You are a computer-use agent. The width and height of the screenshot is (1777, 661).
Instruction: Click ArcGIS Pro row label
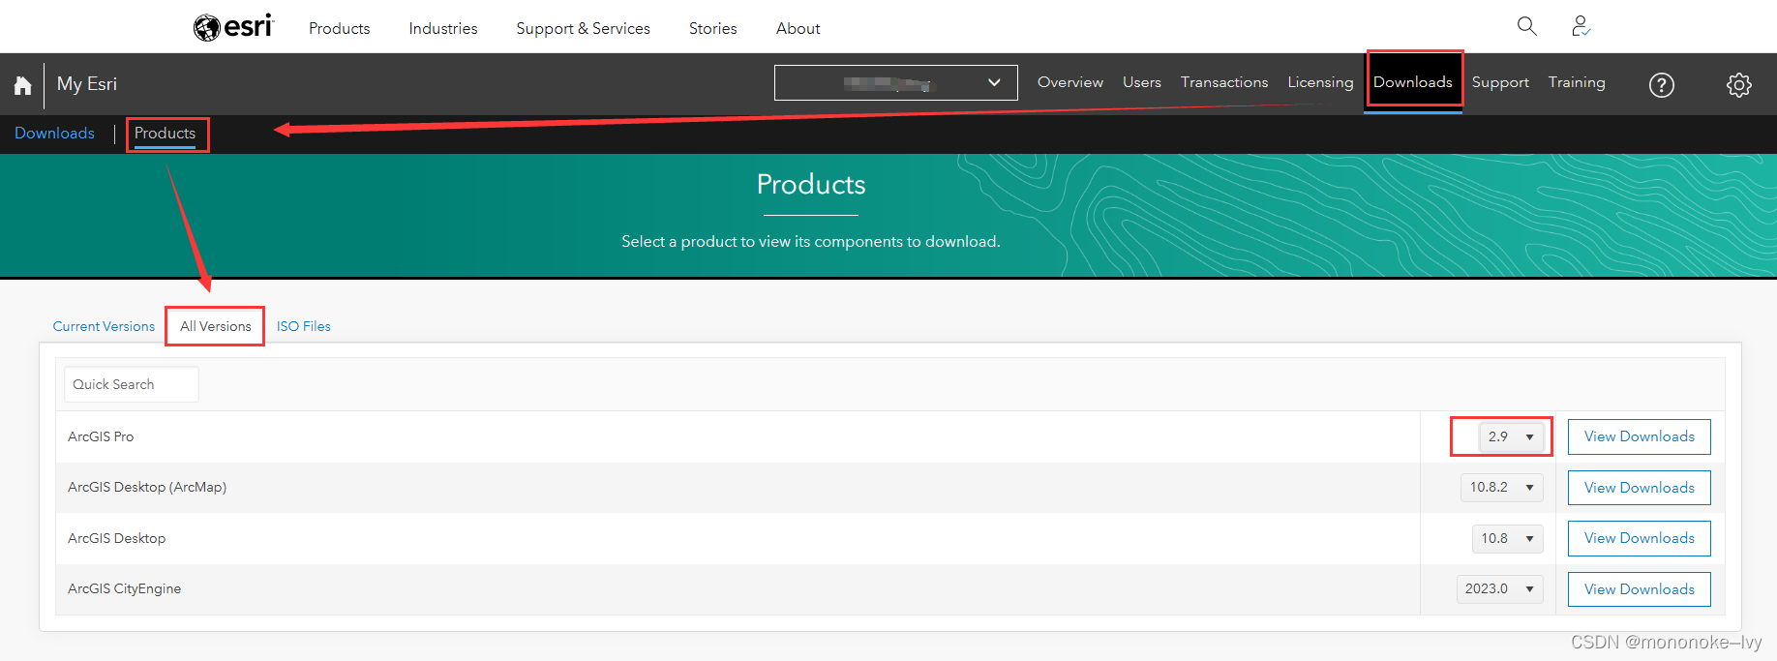pos(101,436)
